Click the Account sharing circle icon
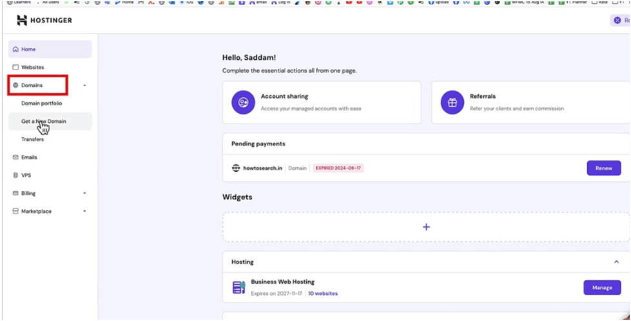 pos(243,102)
